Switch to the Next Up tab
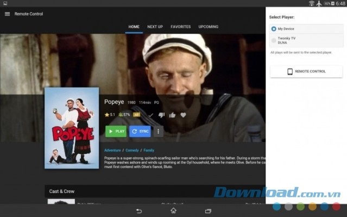Image resolution: width=347 pixels, height=217 pixels. tap(155, 27)
